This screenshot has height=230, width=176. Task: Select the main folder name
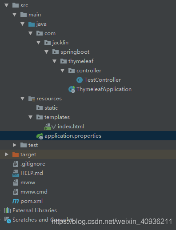tap(35, 15)
